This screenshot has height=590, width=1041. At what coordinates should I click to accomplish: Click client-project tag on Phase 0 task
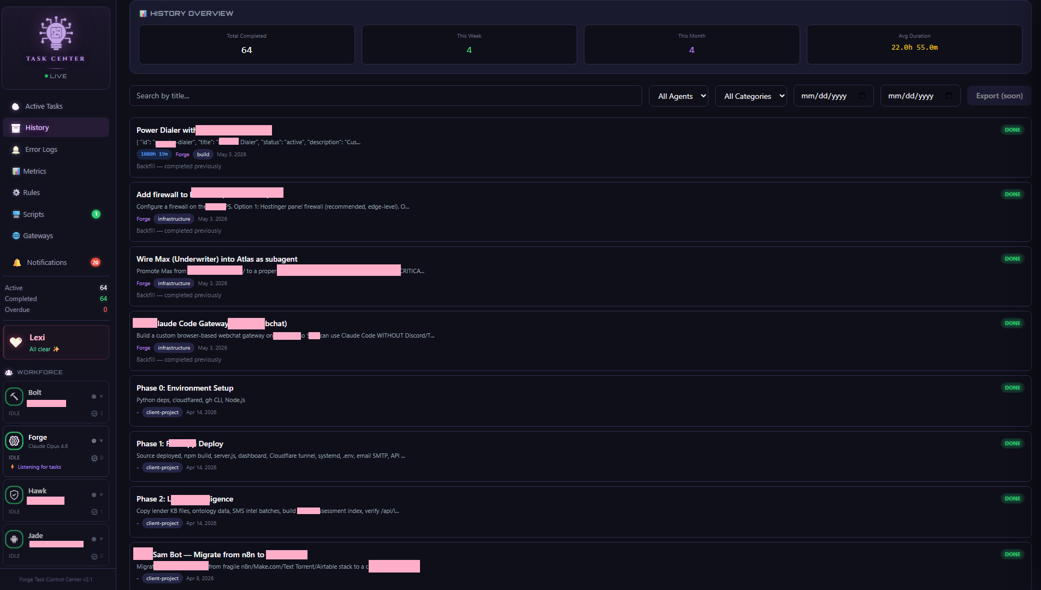(162, 412)
